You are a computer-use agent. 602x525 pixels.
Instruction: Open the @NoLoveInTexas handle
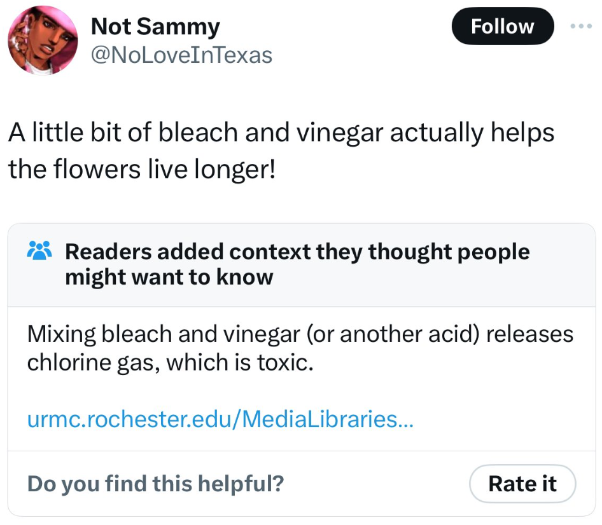[181, 55]
